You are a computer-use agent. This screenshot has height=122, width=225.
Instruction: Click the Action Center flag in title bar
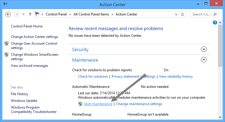tap(5, 4)
